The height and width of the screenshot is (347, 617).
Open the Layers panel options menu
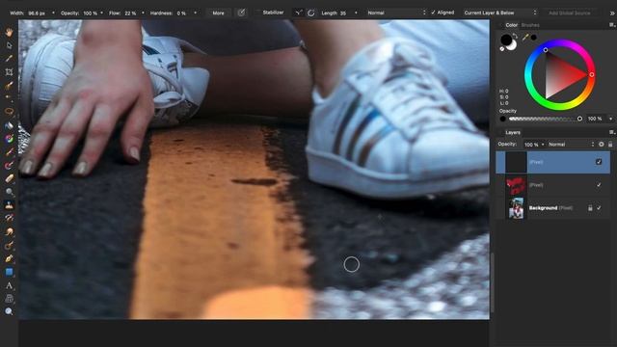pyautogui.click(x=611, y=132)
